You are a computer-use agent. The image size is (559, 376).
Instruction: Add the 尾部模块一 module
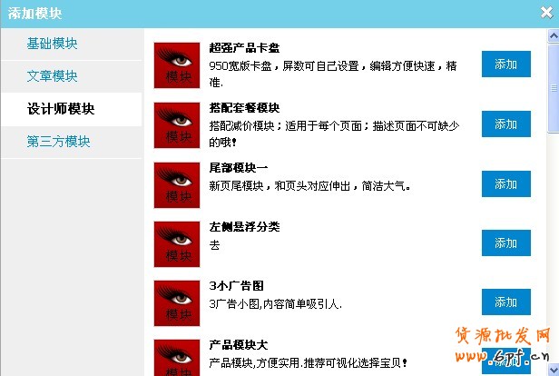point(506,184)
